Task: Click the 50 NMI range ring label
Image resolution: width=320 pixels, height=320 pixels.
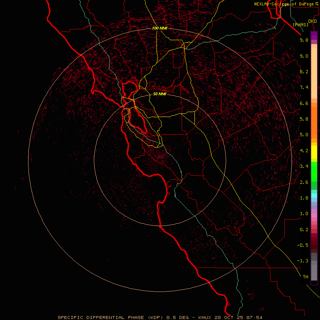Action: pos(160,94)
